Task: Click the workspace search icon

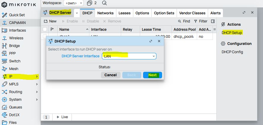Action: point(104,3)
